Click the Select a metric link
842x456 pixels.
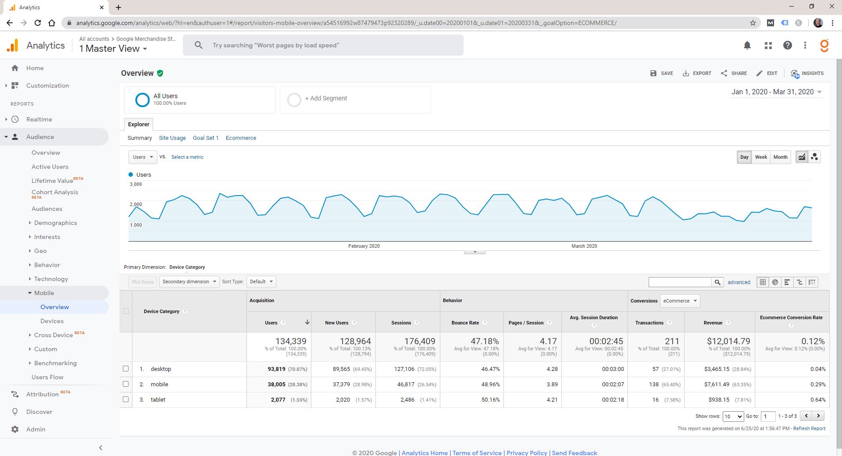tap(187, 157)
